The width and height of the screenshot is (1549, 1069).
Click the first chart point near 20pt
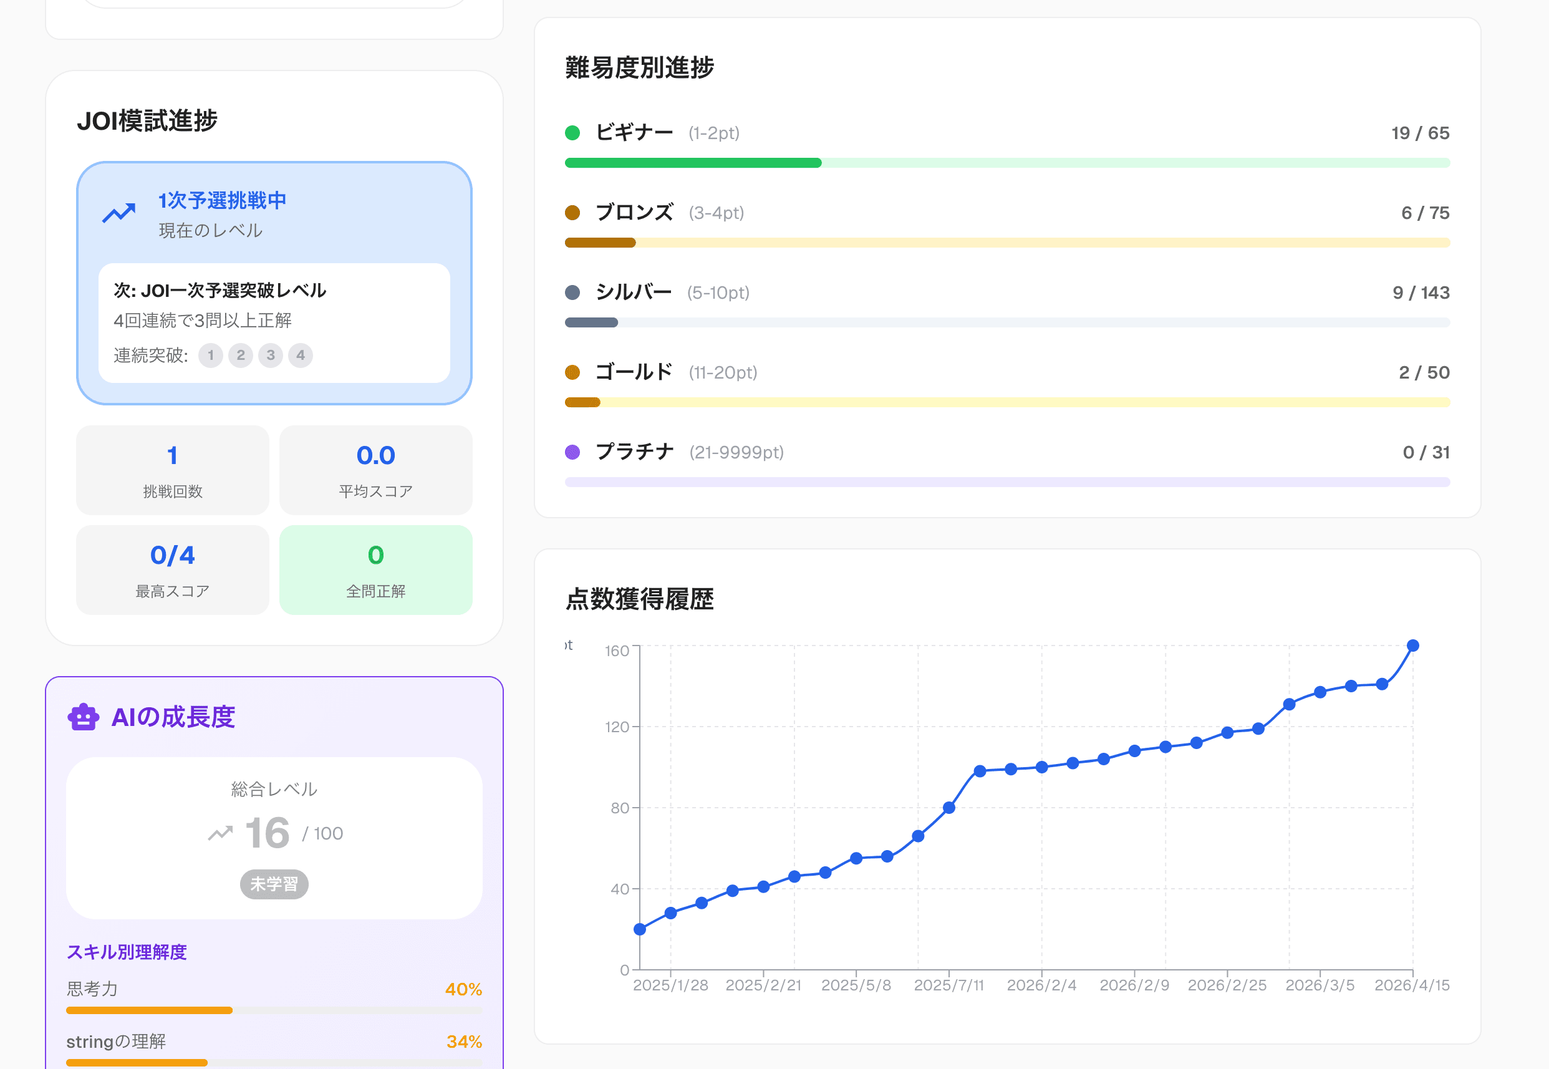640,929
